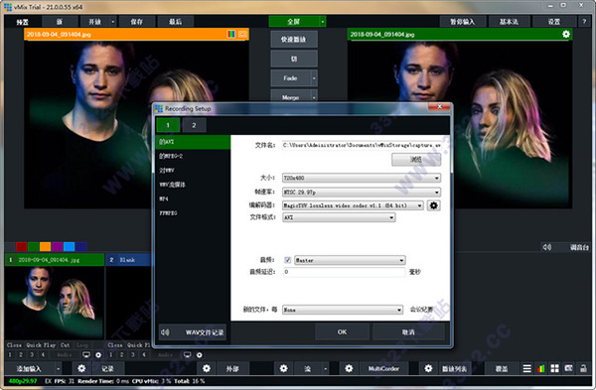Open gear settings next to 记录 button
Image resolution: width=596 pixels, height=390 pixels.
[x=81, y=368]
